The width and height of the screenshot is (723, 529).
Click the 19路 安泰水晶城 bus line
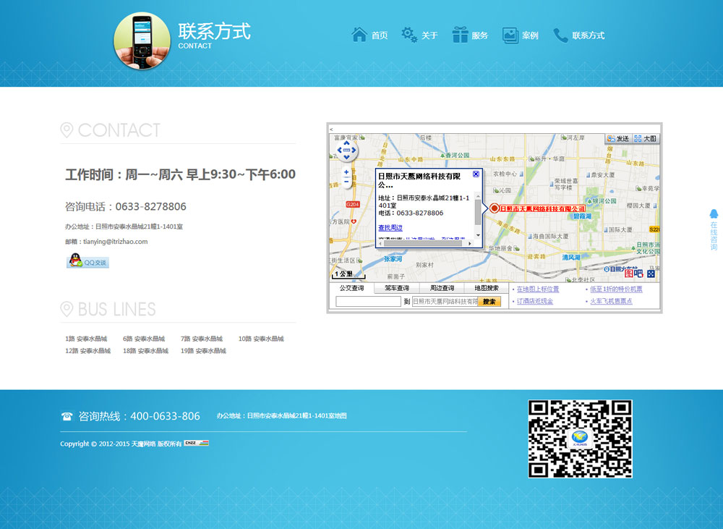(203, 351)
